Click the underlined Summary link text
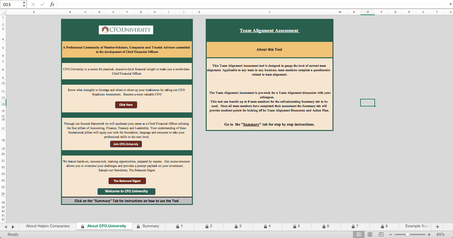Screen dimensions: 453x238 pos(251,124)
